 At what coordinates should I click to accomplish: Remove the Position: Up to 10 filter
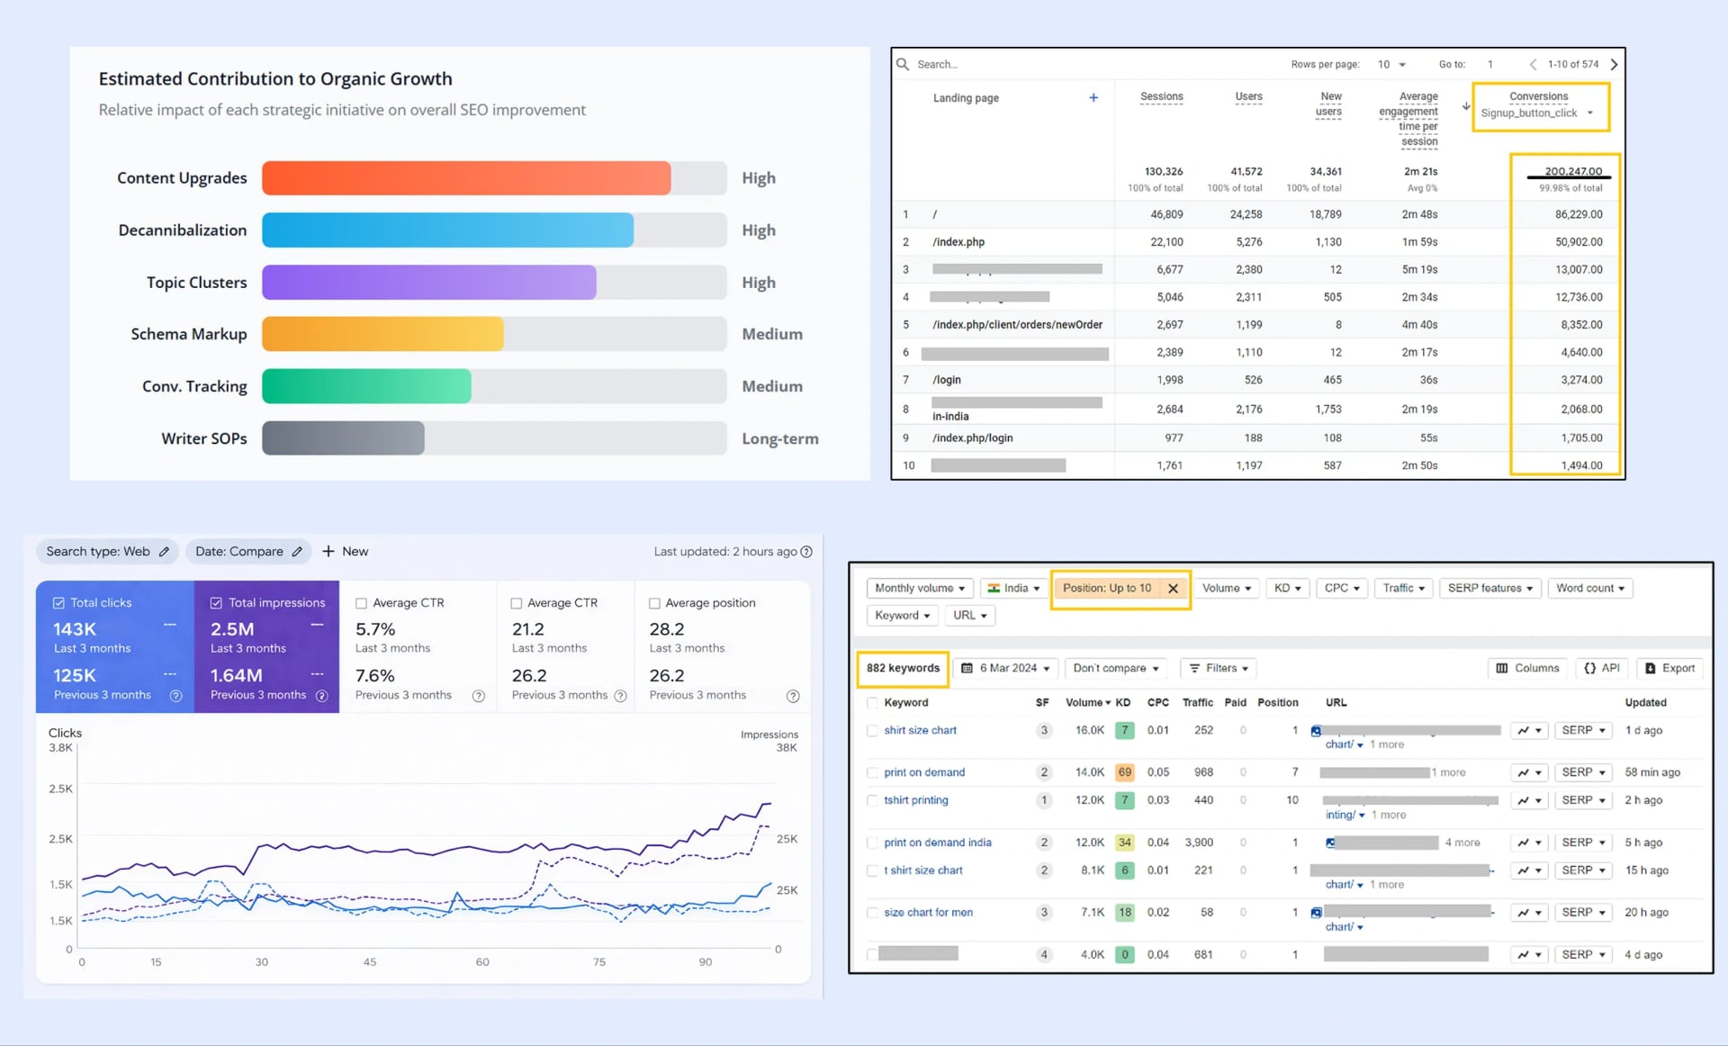click(1173, 589)
